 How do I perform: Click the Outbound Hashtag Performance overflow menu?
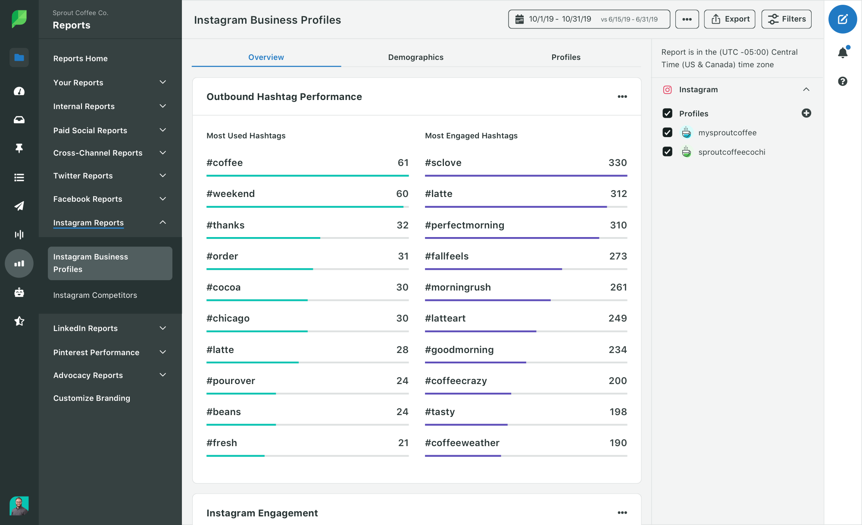coord(622,96)
